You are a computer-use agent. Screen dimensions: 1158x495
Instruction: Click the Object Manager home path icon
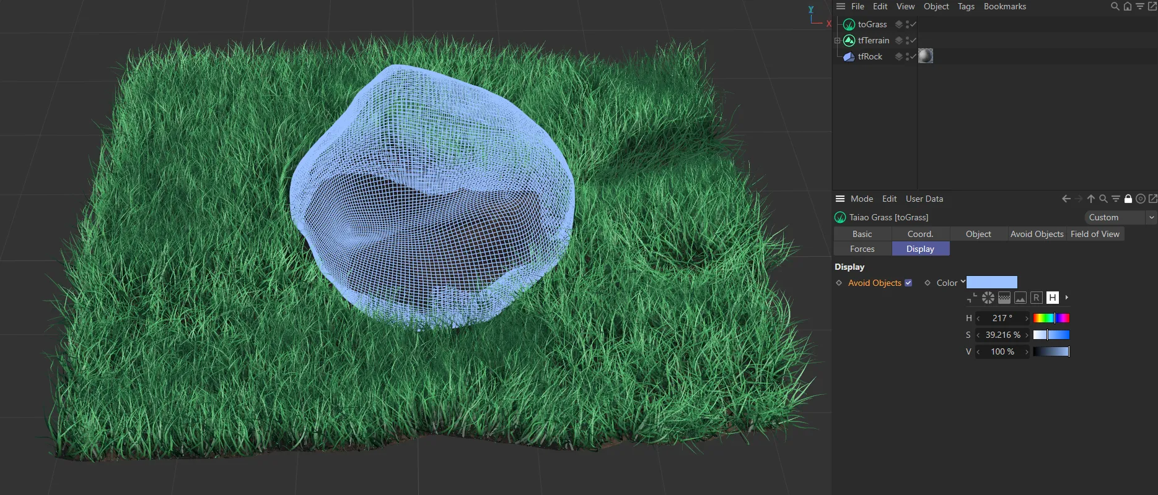pyautogui.click(x=1128, y=6)
